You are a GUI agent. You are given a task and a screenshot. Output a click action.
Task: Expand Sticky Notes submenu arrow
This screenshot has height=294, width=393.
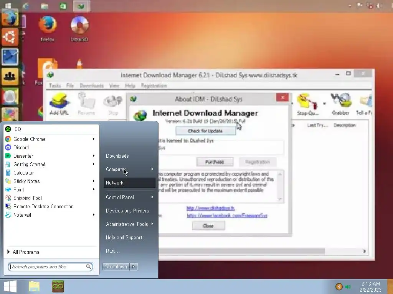(94, 181)
